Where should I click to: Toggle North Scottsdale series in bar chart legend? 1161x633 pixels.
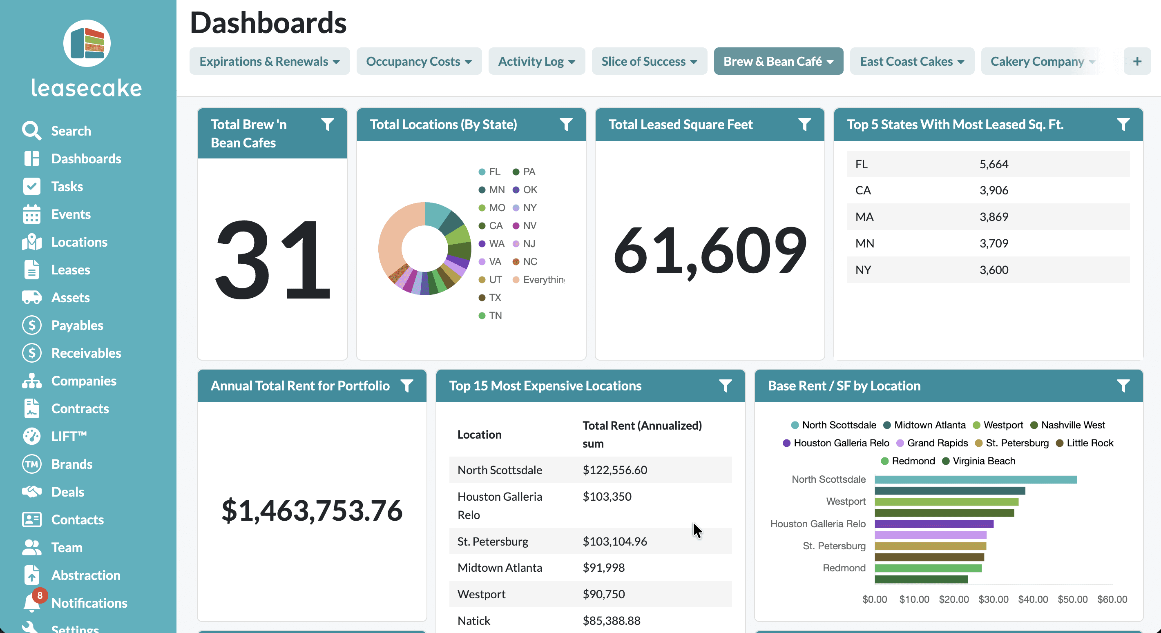(834, 425)
